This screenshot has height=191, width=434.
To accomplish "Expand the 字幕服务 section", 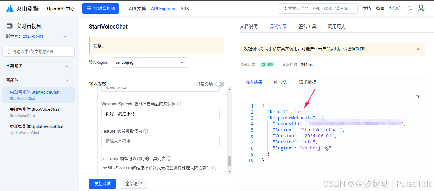I will (x=37, y=66).
